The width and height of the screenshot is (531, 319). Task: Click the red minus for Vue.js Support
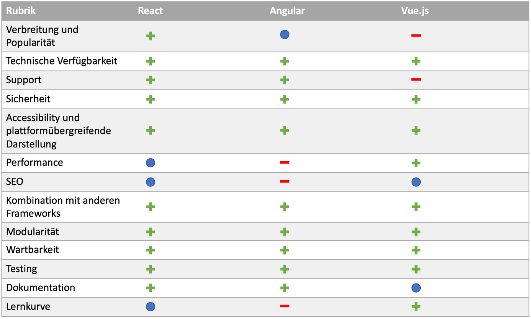(416, 79)
